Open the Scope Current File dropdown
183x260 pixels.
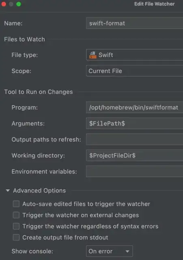point(134,71)
